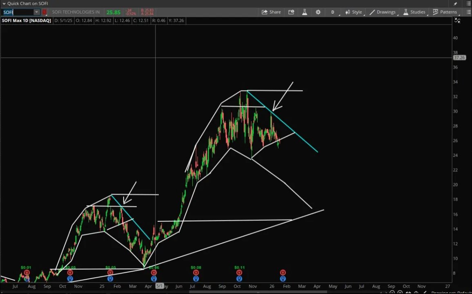Select the flask analyze tool on the toolbar
472x294 pixels.
click(305, 12)
